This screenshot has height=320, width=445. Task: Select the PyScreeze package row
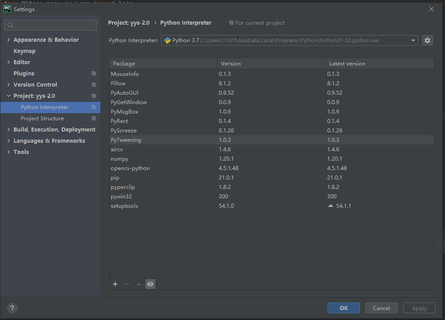[272, 131]
